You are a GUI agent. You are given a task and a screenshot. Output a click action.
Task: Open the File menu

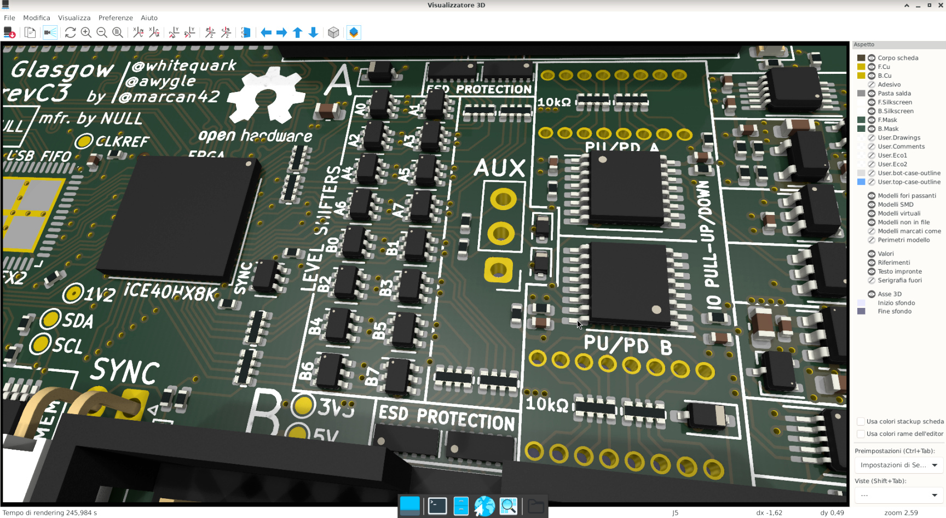[x=10, y=18]
